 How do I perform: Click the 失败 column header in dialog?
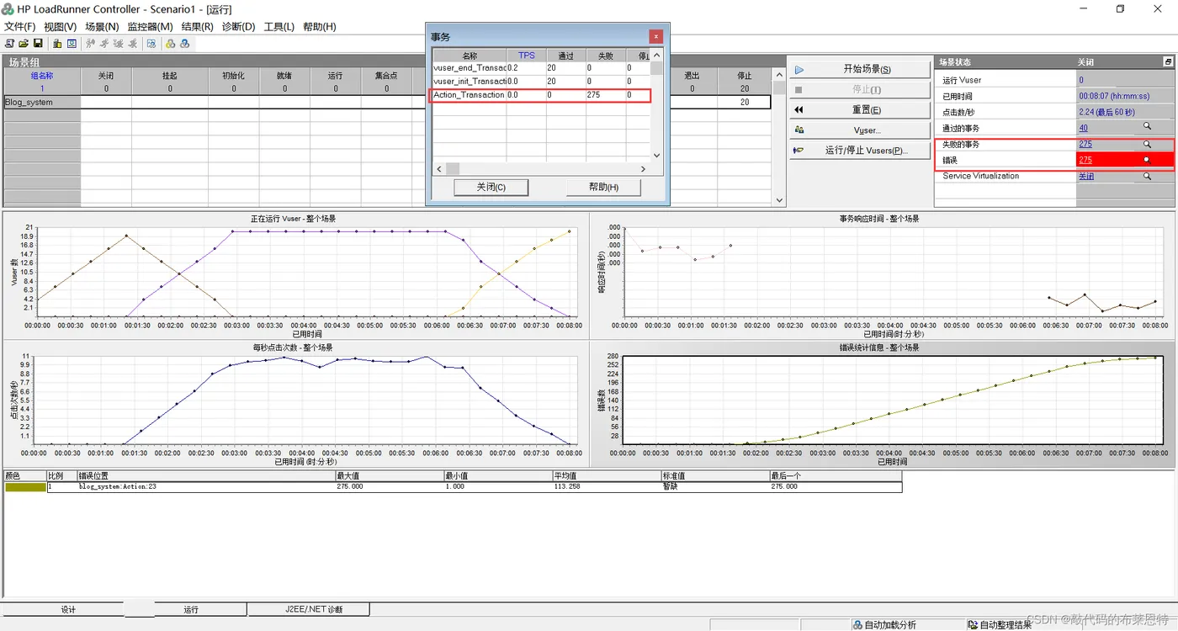(x=606, y=56)
